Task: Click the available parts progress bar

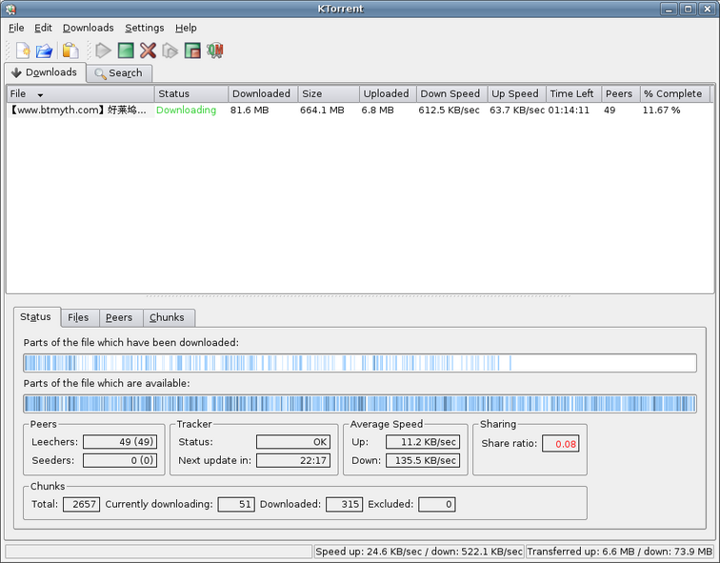Action: click(x=360, y=404)
